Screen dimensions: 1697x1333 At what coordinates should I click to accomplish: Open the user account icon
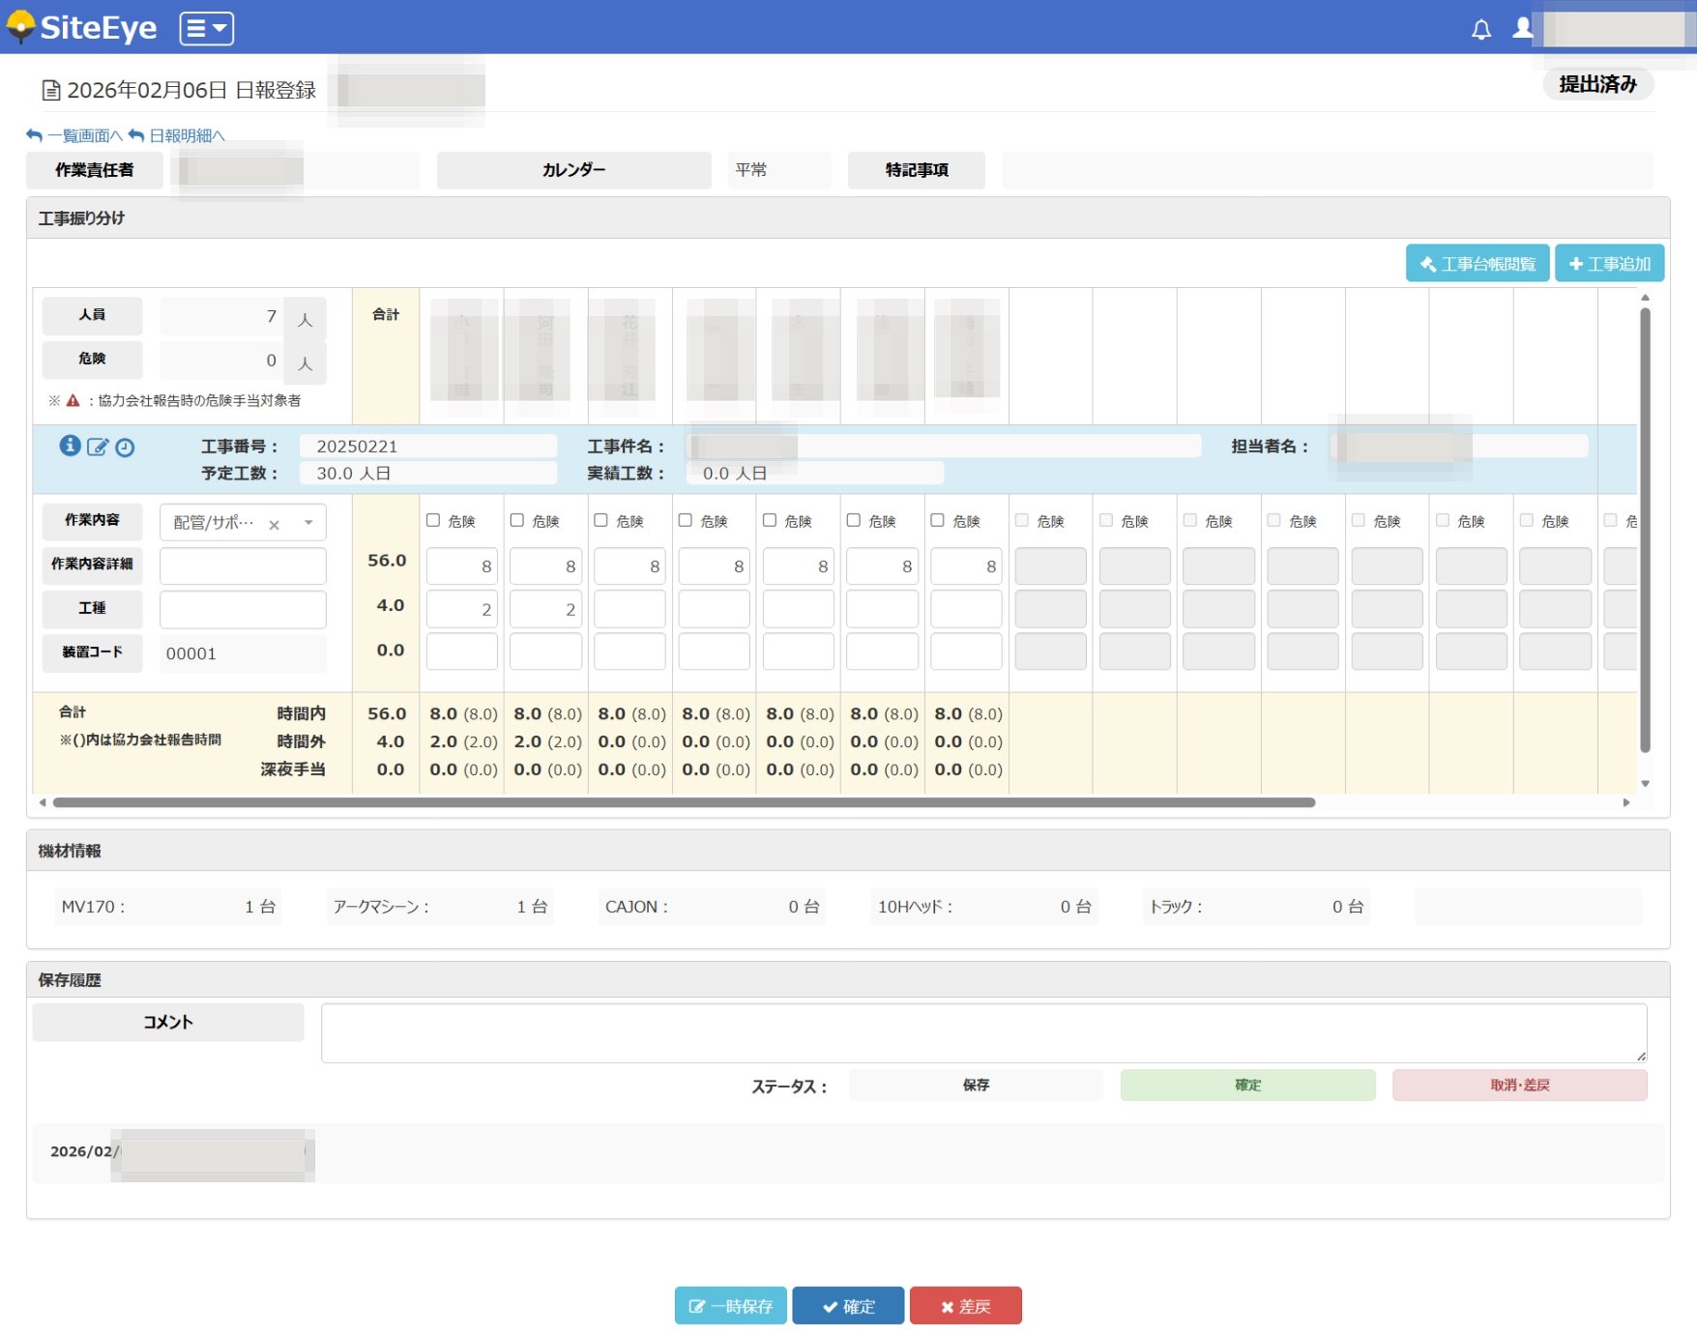click(x=1523, y=28)
